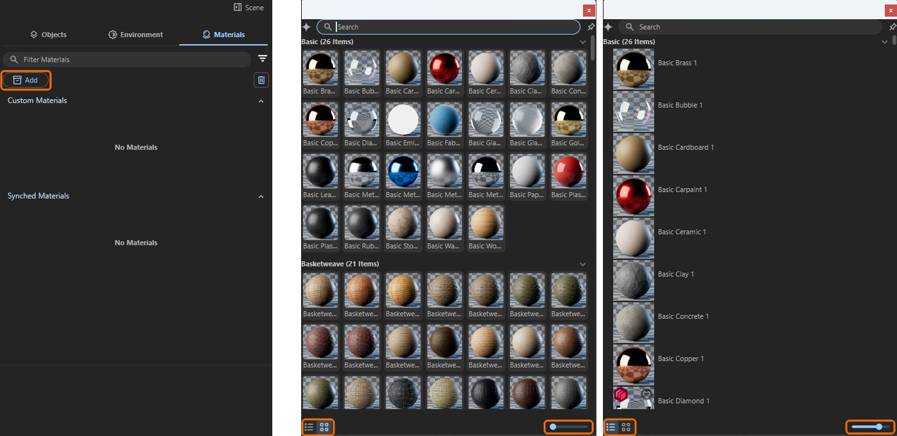Adjust the thumbnail size slider in the middle panel
The height and width of the screenshot is (436, 897).
[568, 426]
